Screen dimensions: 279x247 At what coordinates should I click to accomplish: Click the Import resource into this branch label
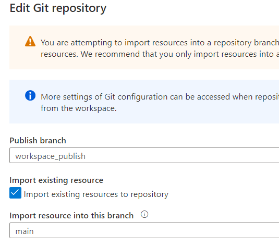[71, 216]
